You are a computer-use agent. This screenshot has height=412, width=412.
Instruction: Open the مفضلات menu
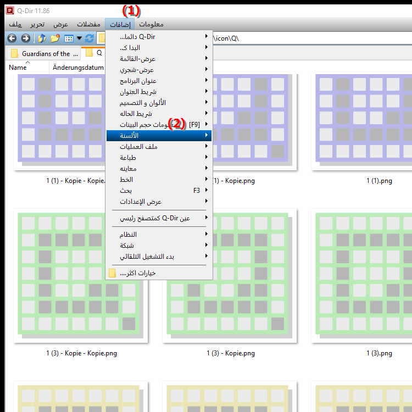88,24
